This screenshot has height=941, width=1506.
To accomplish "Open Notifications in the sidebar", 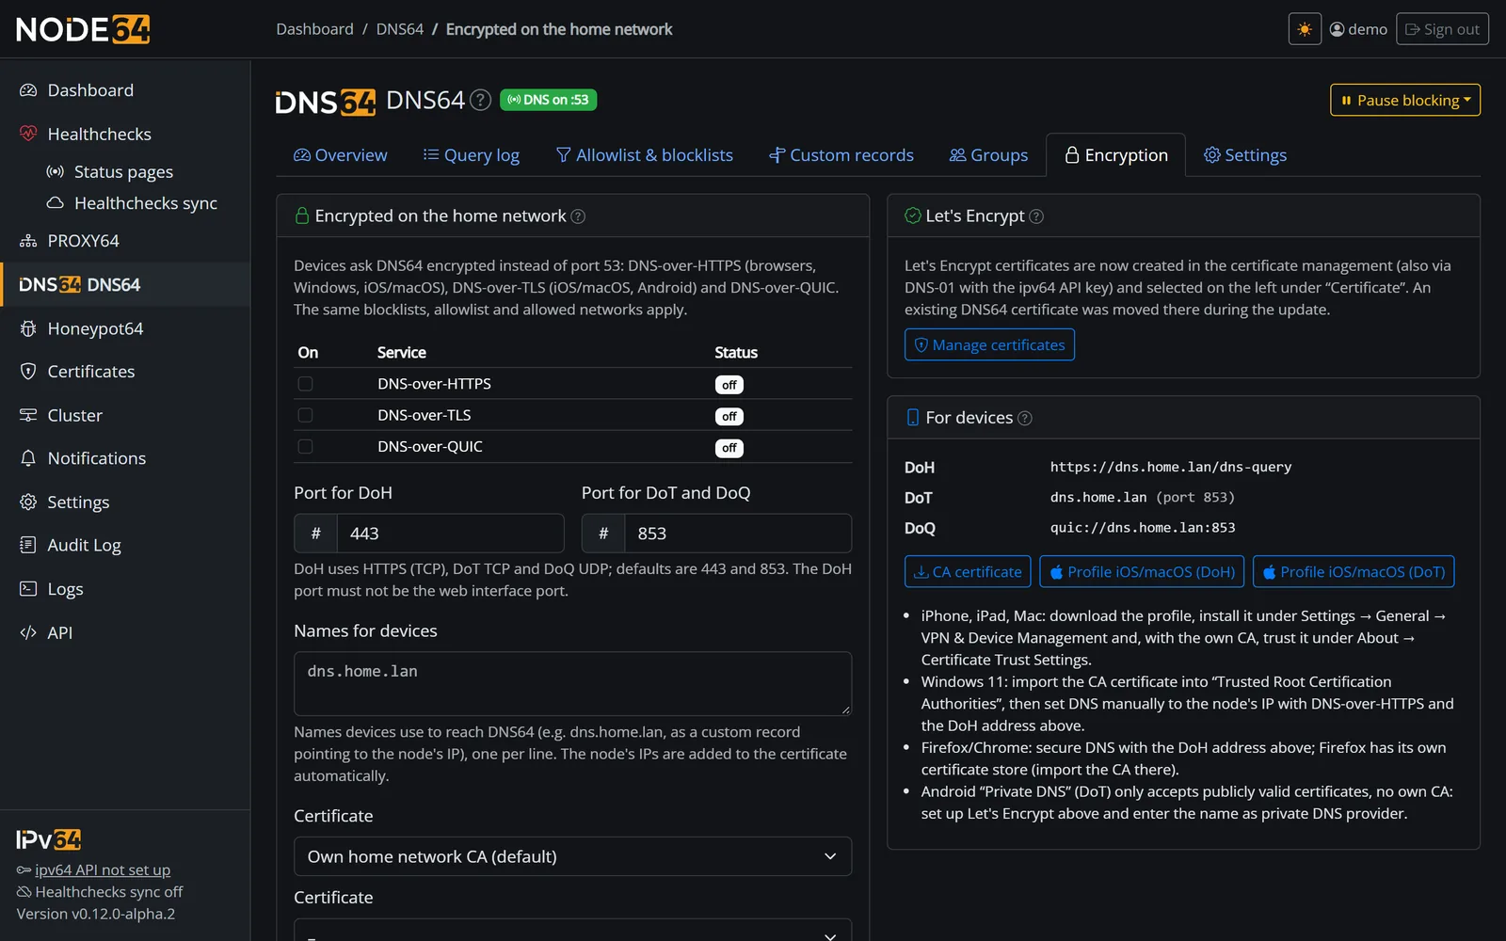I will 125,458.
